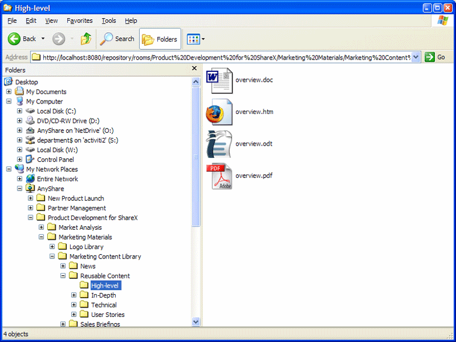Viewport: 456px width, 342px height.
Task: Open the View menu
Action: tap(51, 20)
